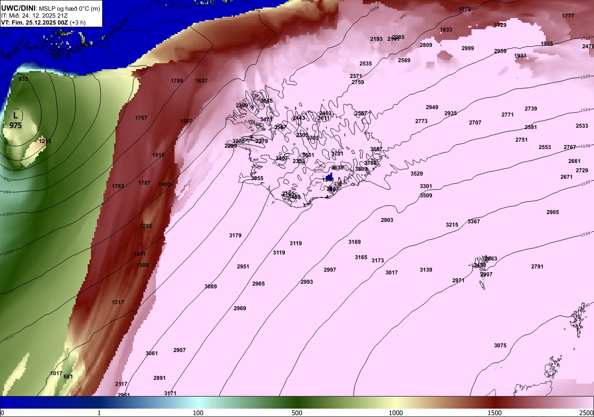This screenshot has width=594, height=417.
Task: Click the map value 1285
Action: (146, 226)
